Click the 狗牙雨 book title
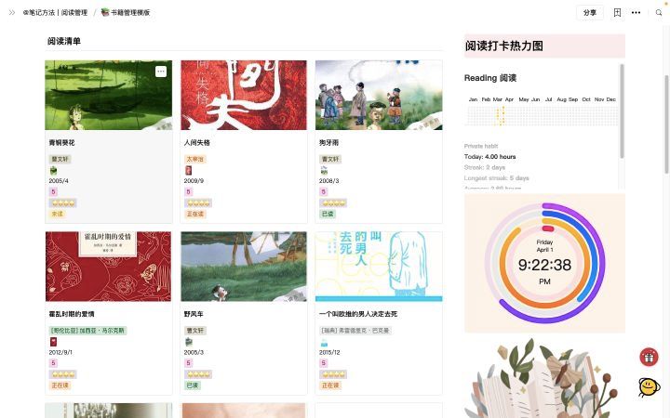This screenshot has height=418, width=670. coord(328,142)
